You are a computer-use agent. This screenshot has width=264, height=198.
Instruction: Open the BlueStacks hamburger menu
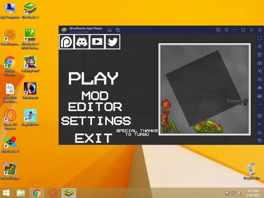pyautogui.click(x=227, y=30)
